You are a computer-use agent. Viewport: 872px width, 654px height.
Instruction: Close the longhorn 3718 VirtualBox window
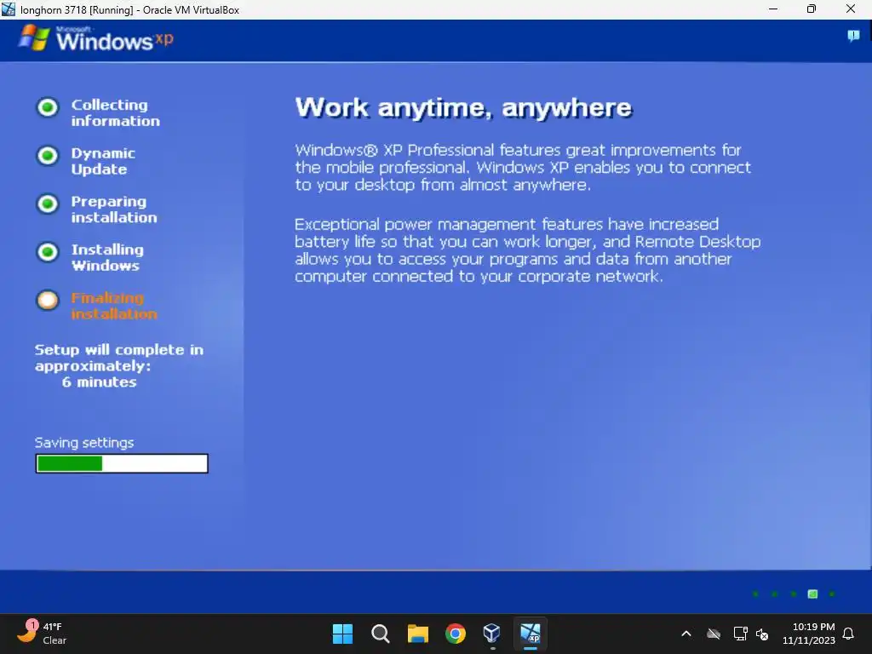click(851, 9)
